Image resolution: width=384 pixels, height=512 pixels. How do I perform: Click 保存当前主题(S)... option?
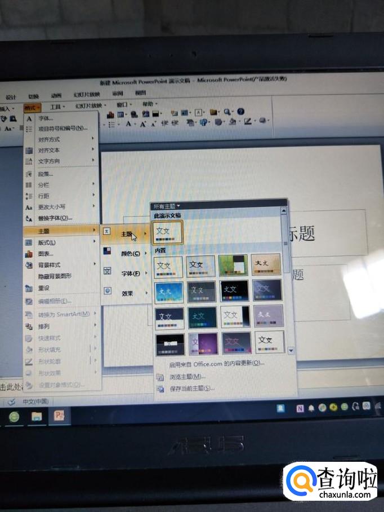(x=192, y=389)
